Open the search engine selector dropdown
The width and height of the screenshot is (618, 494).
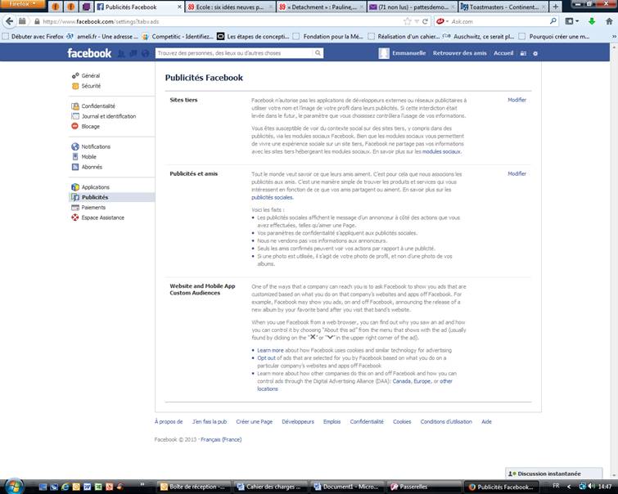(442, 21)
